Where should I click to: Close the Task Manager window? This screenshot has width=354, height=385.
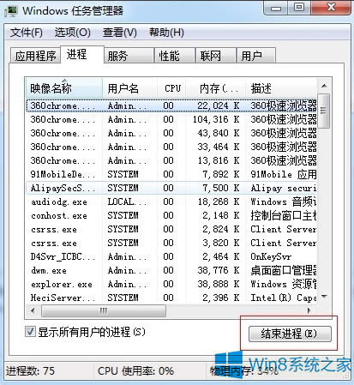coord(331,7)
